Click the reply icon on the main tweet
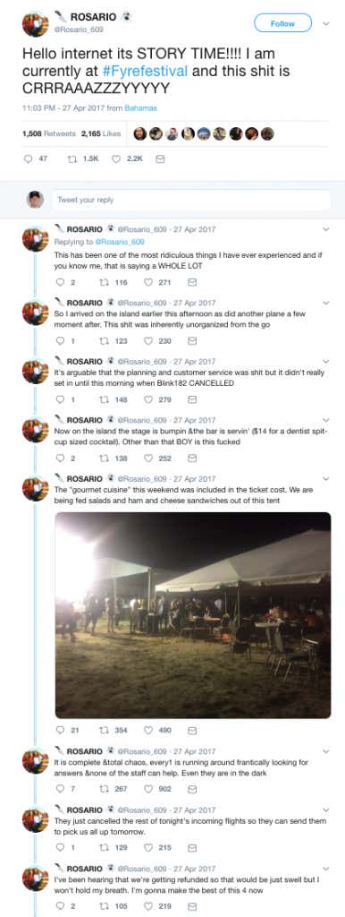This screenshot has width=345, height=917. (28, 159)
